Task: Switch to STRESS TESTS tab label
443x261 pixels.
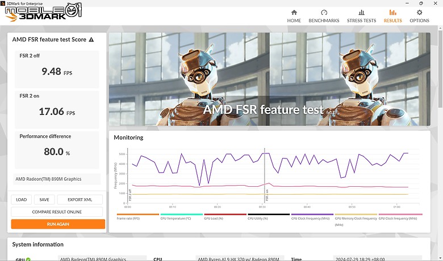Action: point(361,20)
